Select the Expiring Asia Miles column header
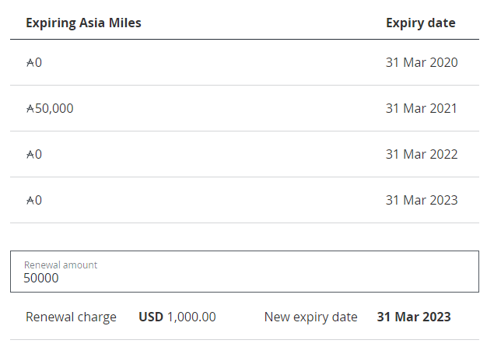 pyautogui.click(x=83, y=23)
